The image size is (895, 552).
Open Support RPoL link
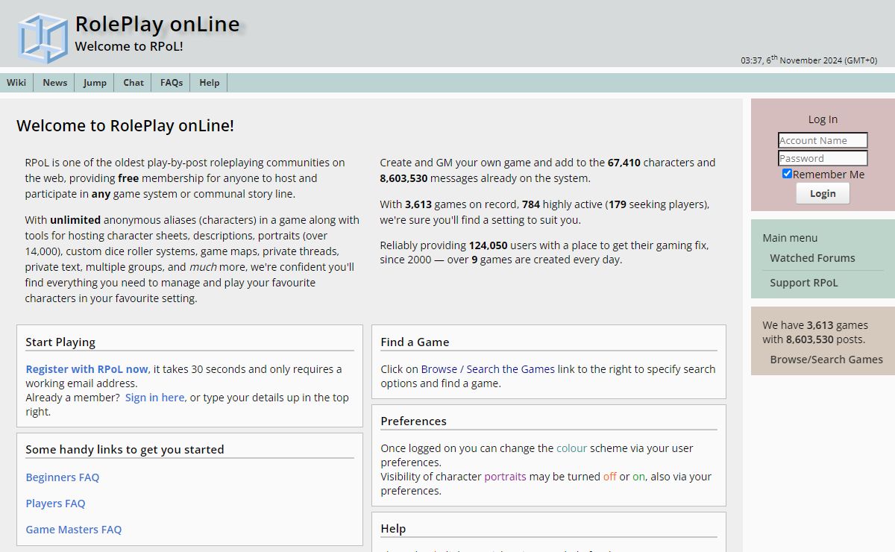click(804, 283)
